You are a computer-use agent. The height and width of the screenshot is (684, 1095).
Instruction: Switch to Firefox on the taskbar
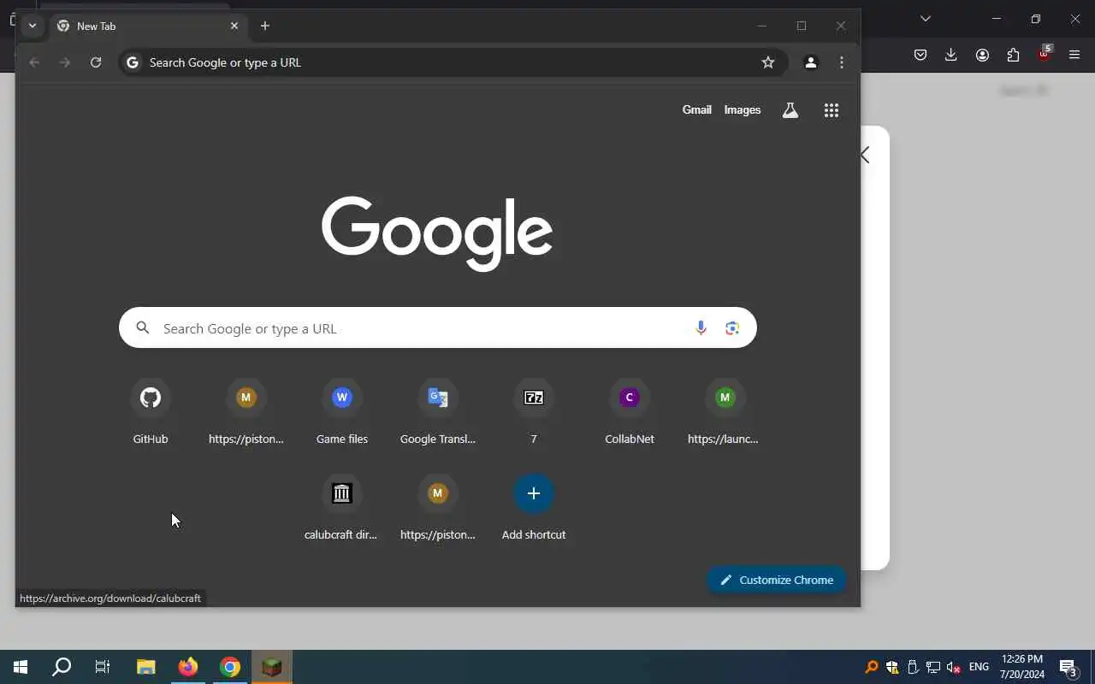(188, 667)
